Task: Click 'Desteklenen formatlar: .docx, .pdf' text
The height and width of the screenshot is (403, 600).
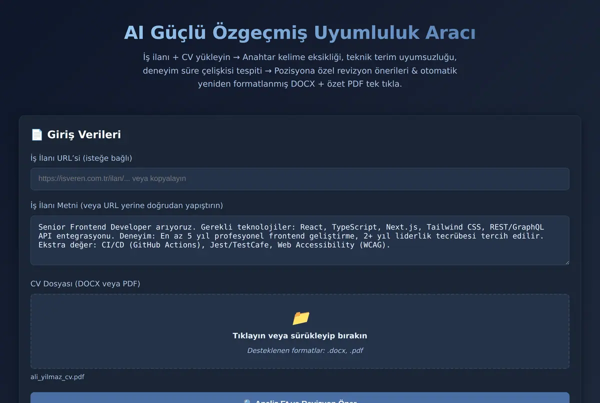Action: point(305,350)
